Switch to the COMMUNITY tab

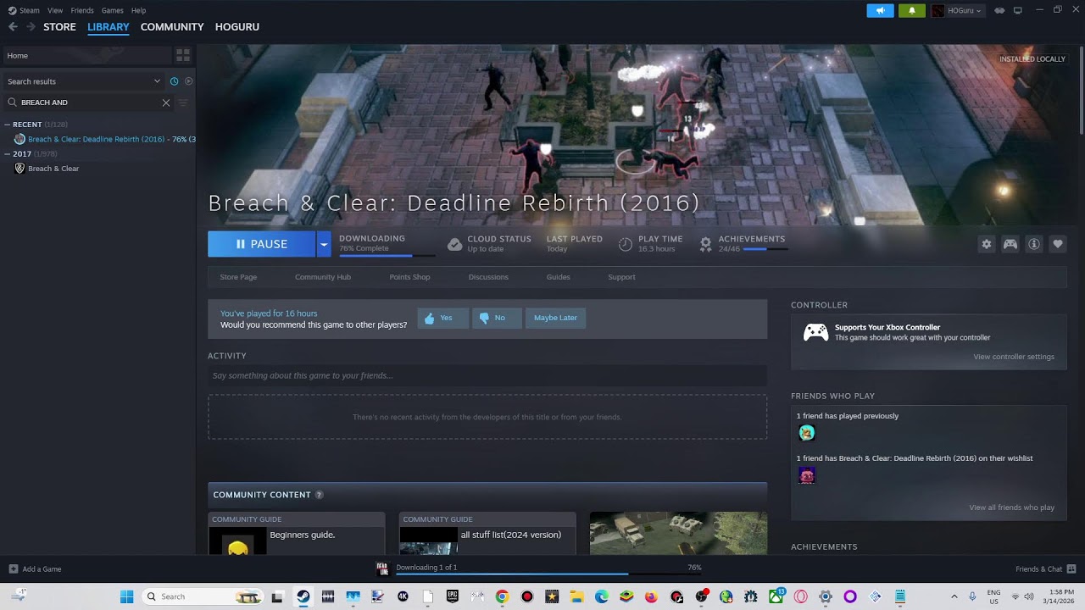click(172, 27)
